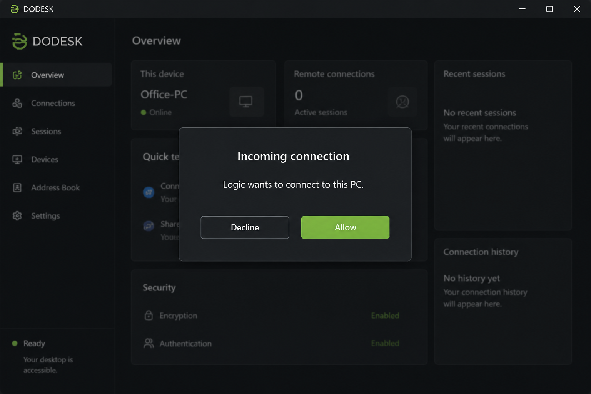Click the Security section heading
591x394 pixels.
tap(159, 288)
